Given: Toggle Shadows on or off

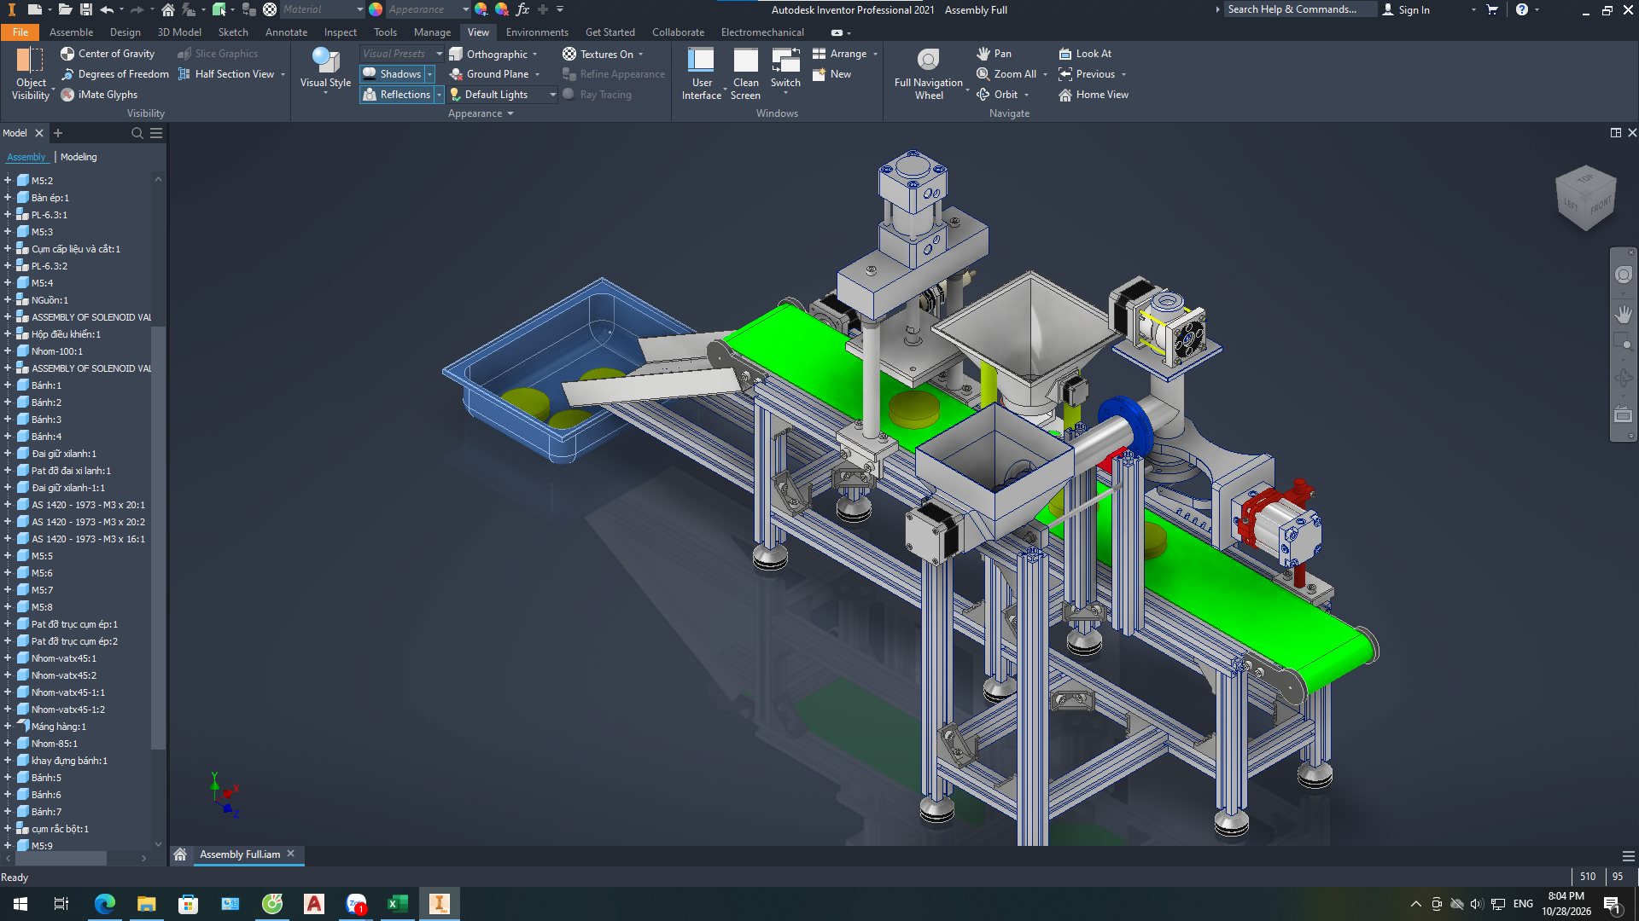Looking at the screenshot, I should click(x=392, y=74).
